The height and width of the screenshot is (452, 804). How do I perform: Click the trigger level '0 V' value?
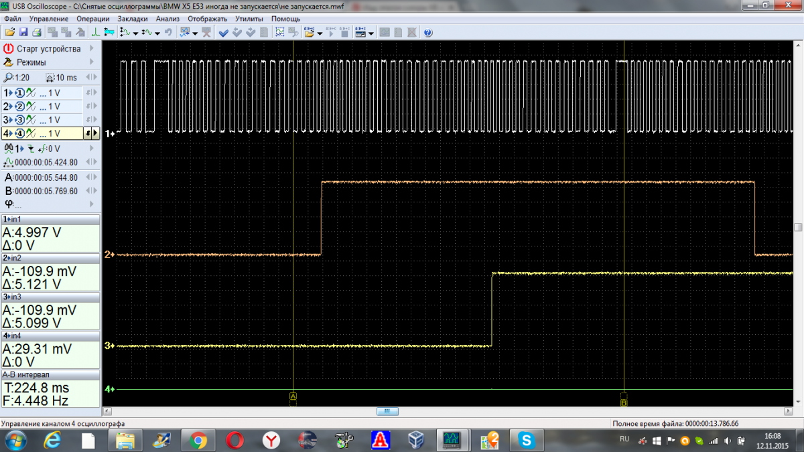point(53,149)
